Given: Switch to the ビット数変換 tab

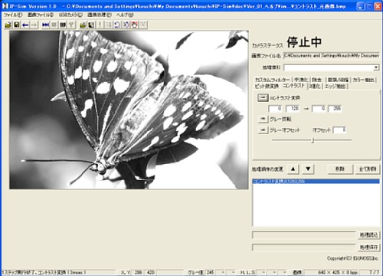Looking at the screenshot, I should [267, 86].
